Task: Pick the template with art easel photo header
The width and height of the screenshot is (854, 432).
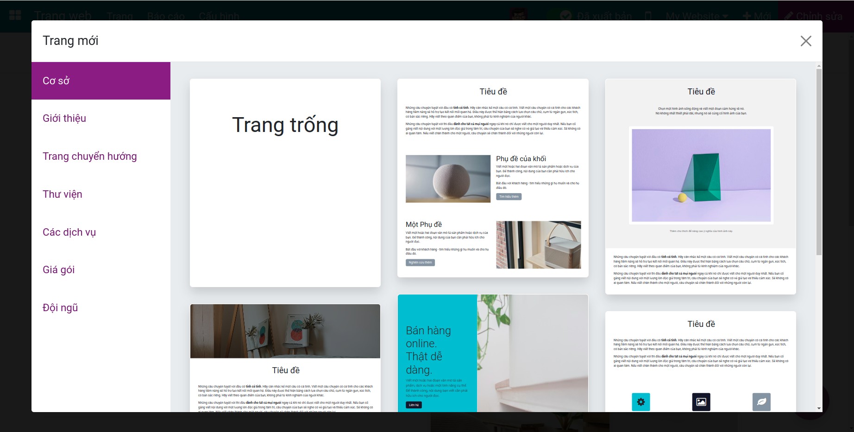Action: coord(285,358)
